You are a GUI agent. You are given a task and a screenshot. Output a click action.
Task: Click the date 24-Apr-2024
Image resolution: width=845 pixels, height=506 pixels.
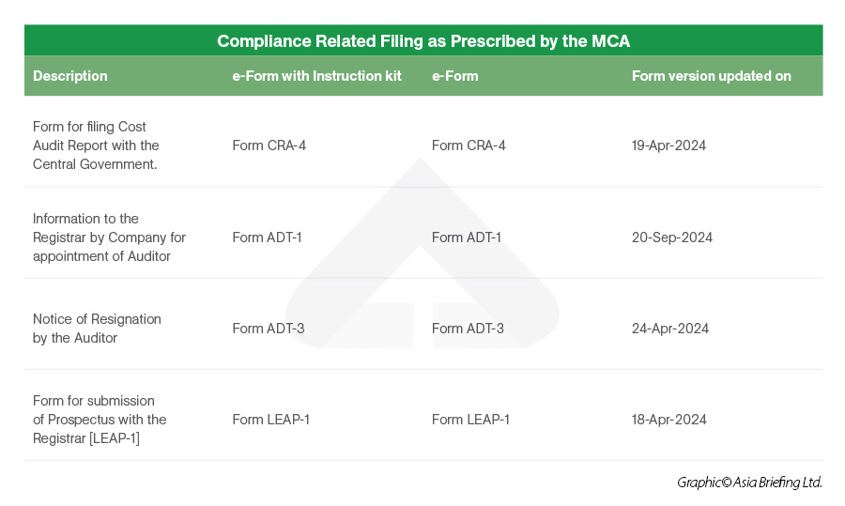point(669,329)
